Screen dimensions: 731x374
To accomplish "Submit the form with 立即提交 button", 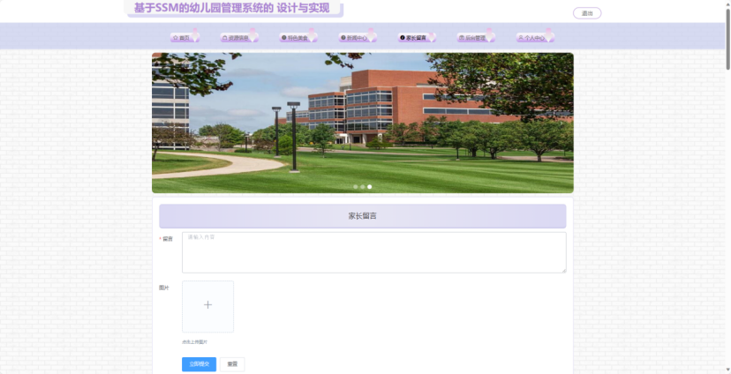I will click(x=199, y=364).
